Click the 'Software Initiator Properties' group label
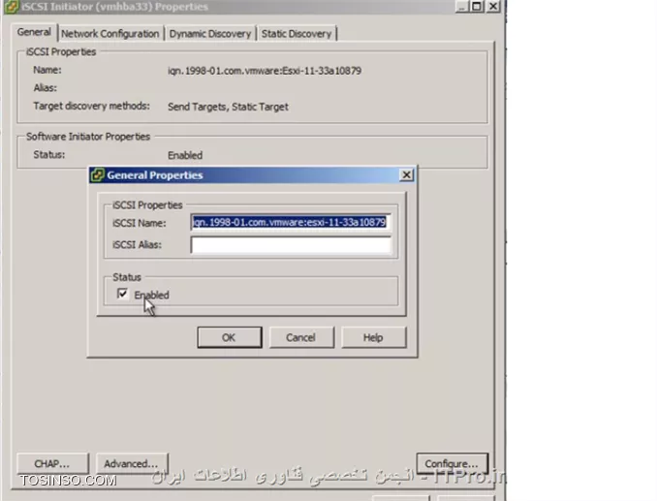This screenshot has width=657, height=501. 88,137
